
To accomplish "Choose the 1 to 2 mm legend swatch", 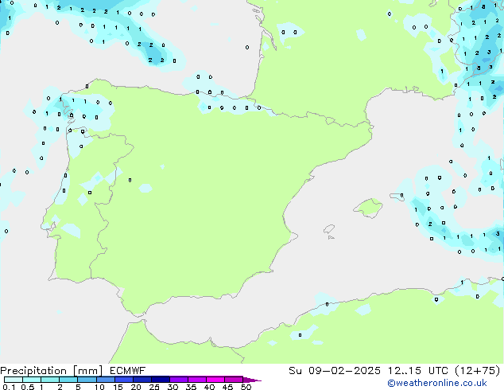I will pyautogui.click(x=50, y=380).
